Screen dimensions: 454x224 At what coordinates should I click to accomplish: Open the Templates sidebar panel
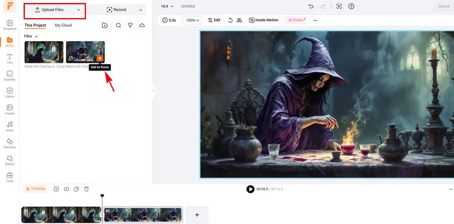click(x=10, y=25)
